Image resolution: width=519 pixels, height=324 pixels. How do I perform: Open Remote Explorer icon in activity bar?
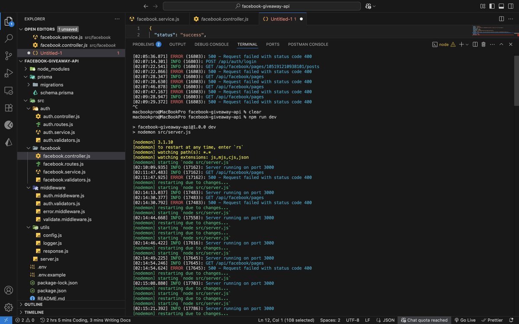tap(8, 90)
